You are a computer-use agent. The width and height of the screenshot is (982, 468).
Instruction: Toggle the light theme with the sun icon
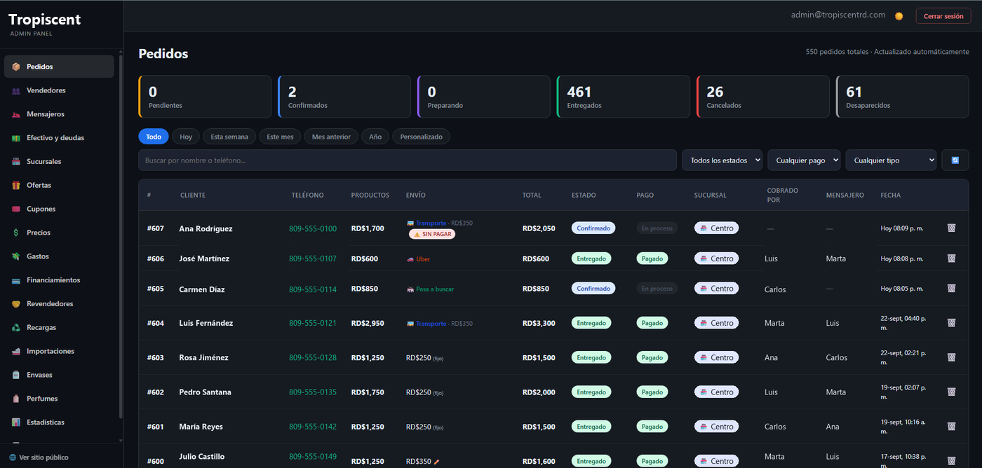tap(899, 16)
